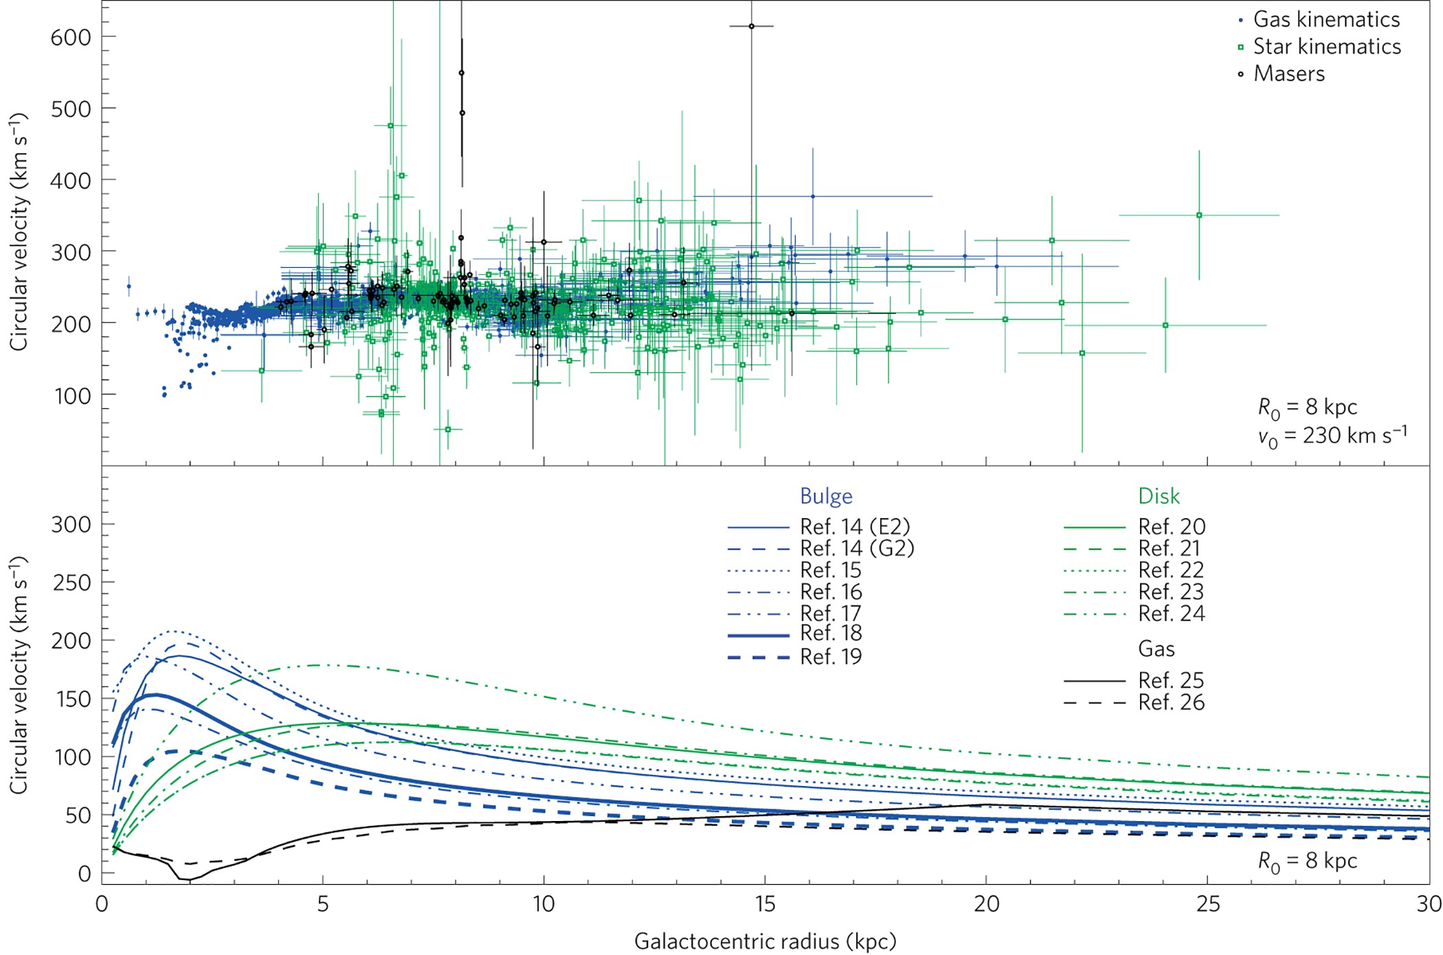This screenshot has width=1443, height=955.
Task: Click the Ref. 24 legend label
Action: 1171,614
